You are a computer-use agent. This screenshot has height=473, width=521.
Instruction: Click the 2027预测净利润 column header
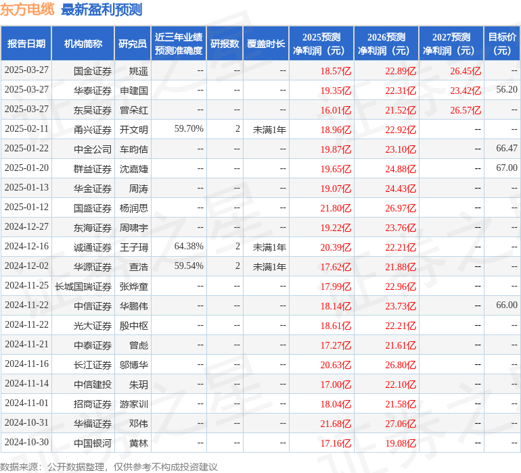451,43
